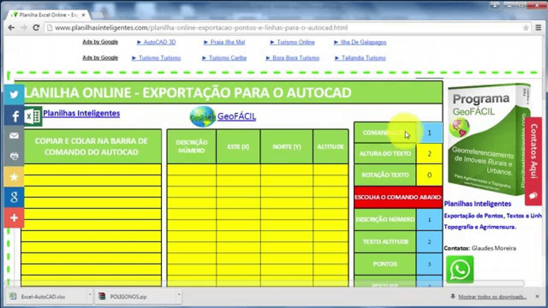Click the NORTE (Y) column header
Image resolution: width=548 pixels, height=308 pixels.
click(287, 147)
